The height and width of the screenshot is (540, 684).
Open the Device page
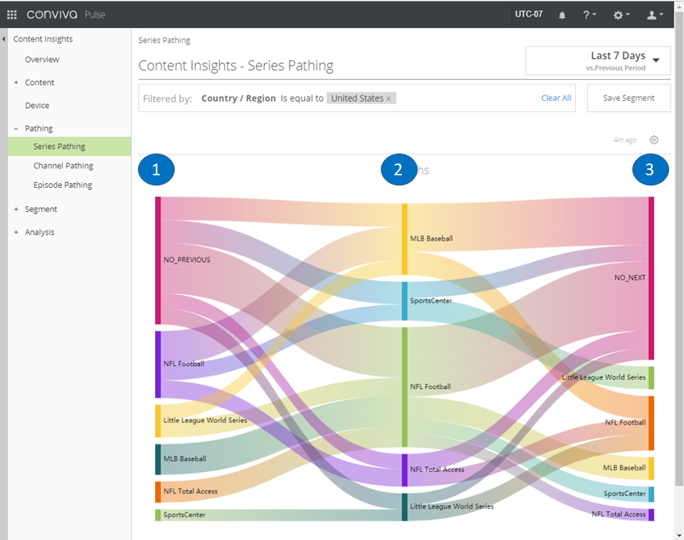[x=37, y=106]
